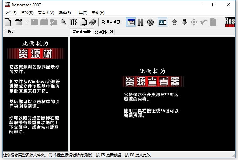The height and width of the screenshot is (160, 238).
Task: Click the stacked pages copy icon
Action: (x=83, y=22)
